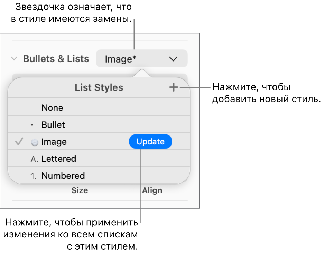Click the plus icon to add list style
Viewport: 324px width, 253px height.
click(174, 87)
